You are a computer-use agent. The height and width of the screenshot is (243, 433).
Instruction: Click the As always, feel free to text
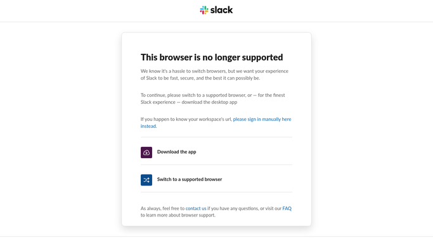pyautogui.click(x=162, y=209)
